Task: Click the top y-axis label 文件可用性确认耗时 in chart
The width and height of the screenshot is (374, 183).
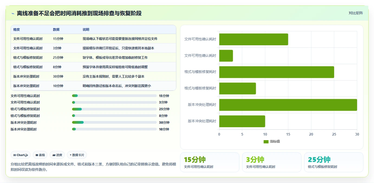Action: point(200,39)
